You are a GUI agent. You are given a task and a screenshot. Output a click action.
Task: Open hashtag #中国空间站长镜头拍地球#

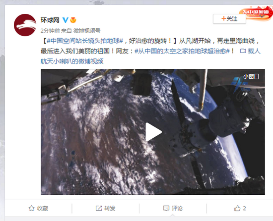point(85,41)
